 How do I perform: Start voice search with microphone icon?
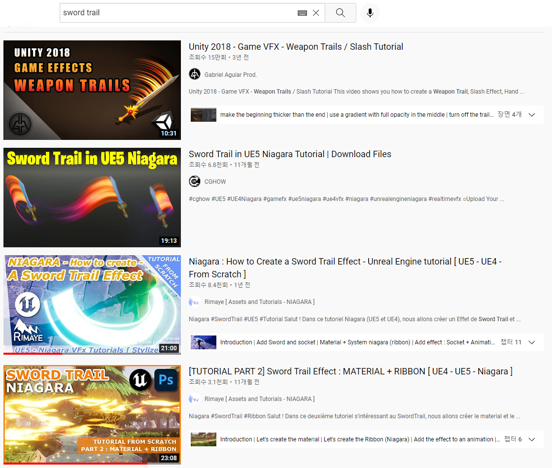370,13
